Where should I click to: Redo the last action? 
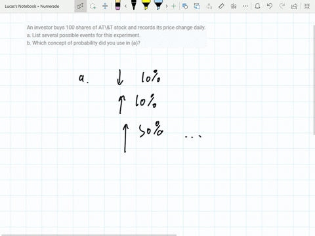[x=282, y=6]
